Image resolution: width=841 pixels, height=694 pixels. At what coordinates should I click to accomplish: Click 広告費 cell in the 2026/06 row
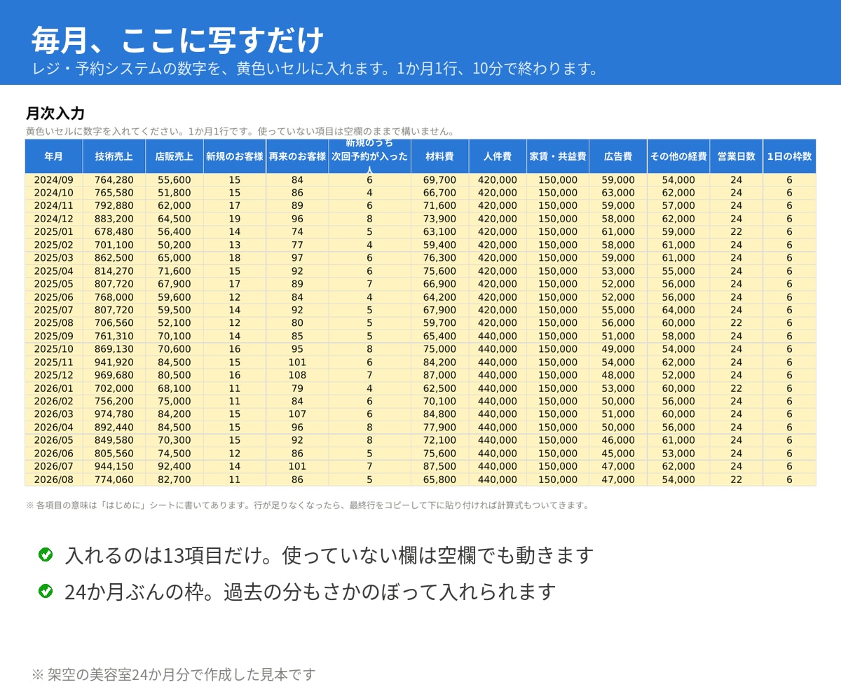pyautogui.click(x=618, y=454)
